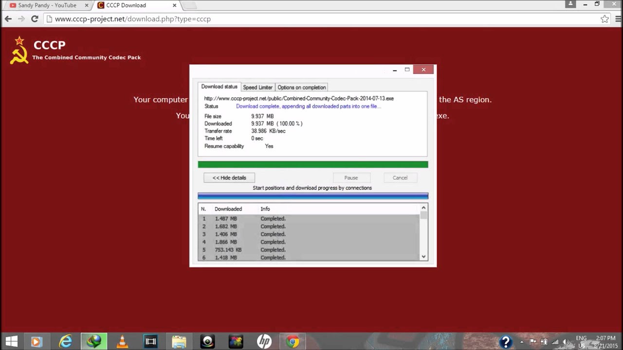Open Internet Download Manager taskbar icon
The image size is (623, 350).
click(x=94, y=342)
